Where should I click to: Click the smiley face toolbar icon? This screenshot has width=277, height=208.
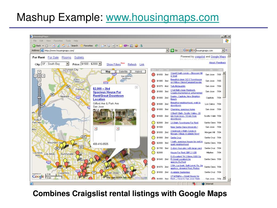pyautogui.click(x=136, y=45)
